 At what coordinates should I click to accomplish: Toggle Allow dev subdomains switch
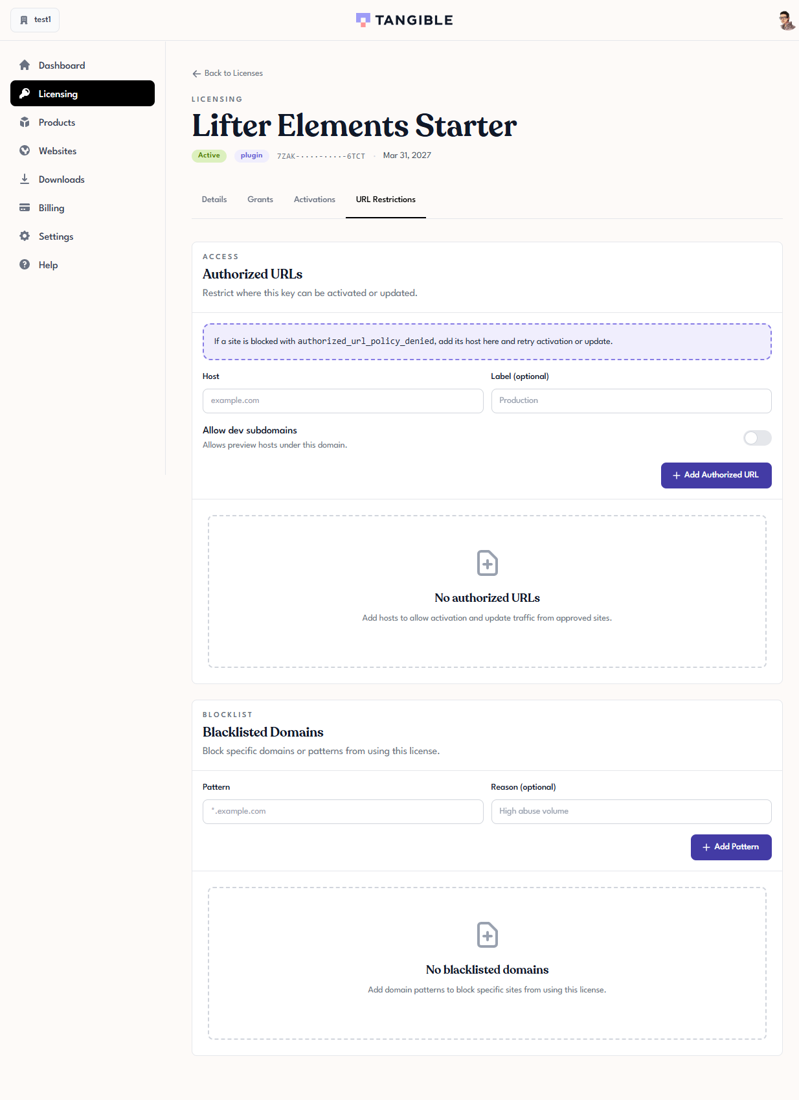758,438
